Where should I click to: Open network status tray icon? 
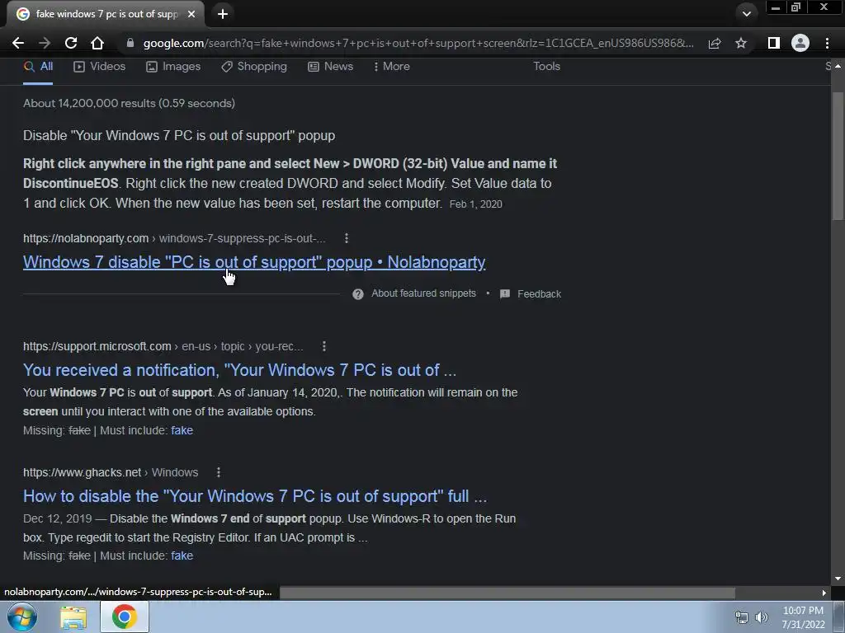[x=742, y=617]
